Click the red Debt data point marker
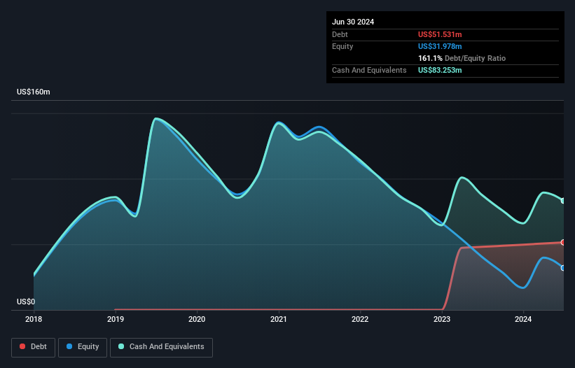The image size is (575, 368). point(563,242)
